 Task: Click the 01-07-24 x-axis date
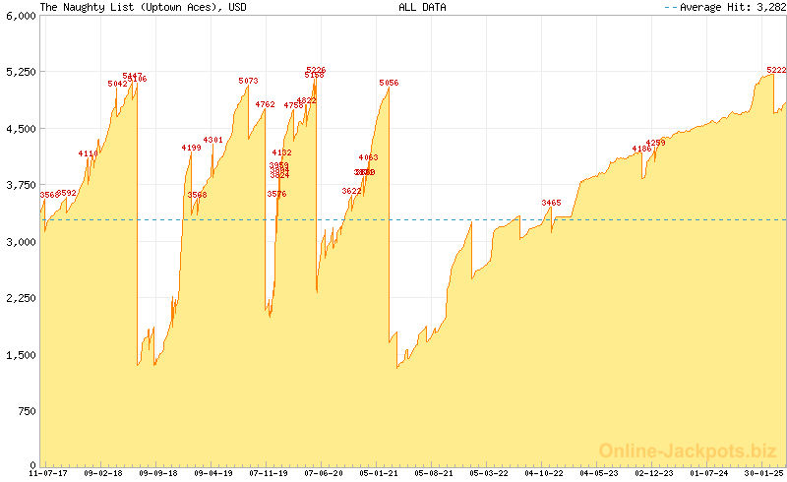coord(708,473)
